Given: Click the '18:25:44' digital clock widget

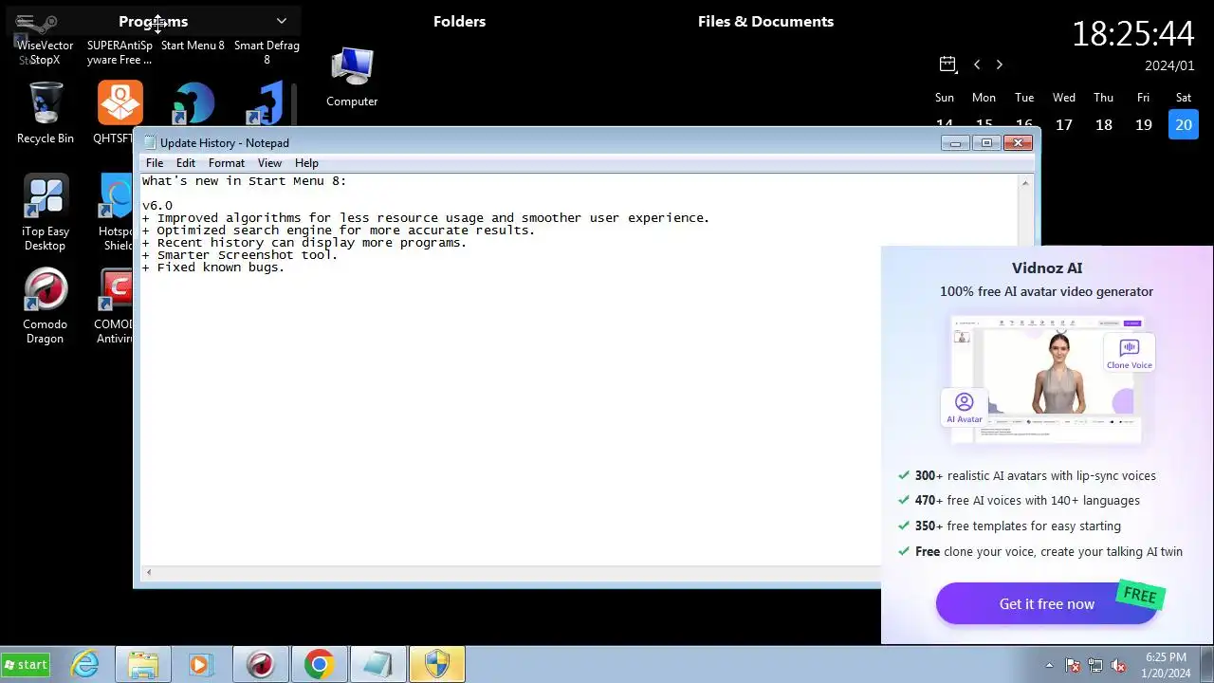Looking at the screenshot, I should pyautogui.click(x=1132, y=34).
